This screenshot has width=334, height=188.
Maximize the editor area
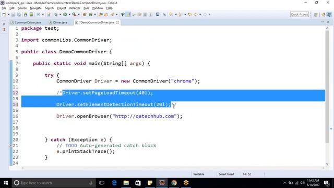pos(328,22)
